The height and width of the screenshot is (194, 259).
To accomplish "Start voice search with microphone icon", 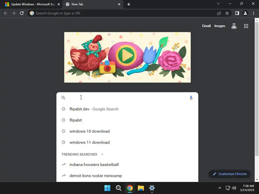I will [191, 98].
